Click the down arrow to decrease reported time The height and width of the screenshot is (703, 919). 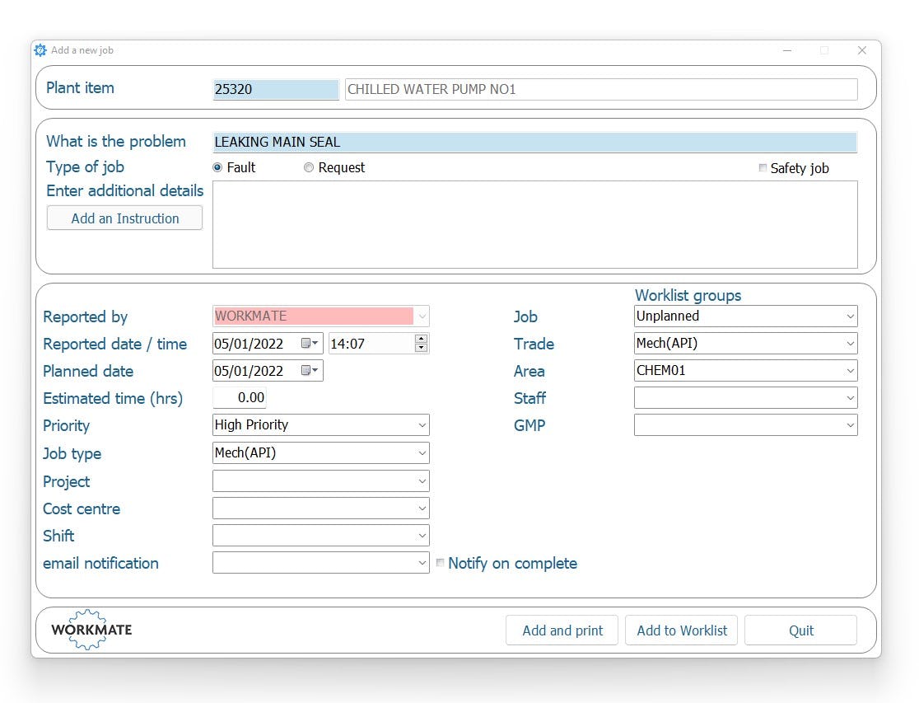[419, 348]
